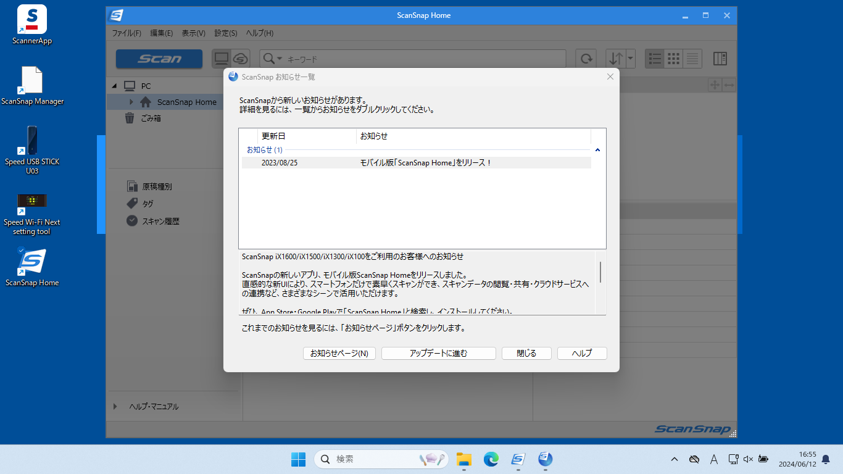Select the 2023/08/25 notification row
843x474 pixels.
416,163
